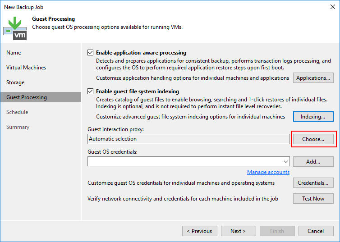Open the Summary step
Image resolution: width=340 pixels, height=242 pixels.
pyautogui.click(x=18, y=127)
